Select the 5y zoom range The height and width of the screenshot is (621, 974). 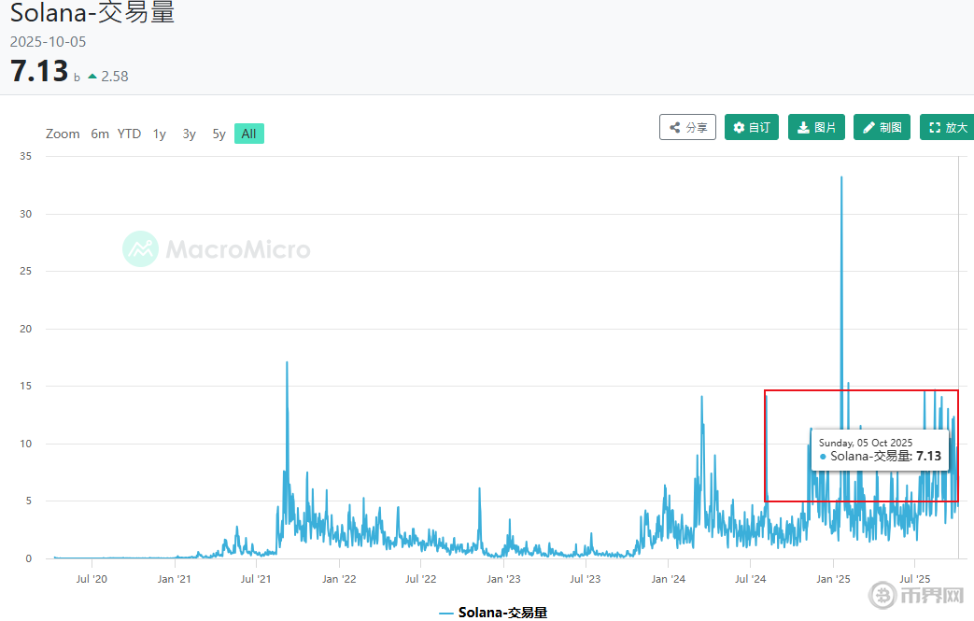click(x=219, y=134)
